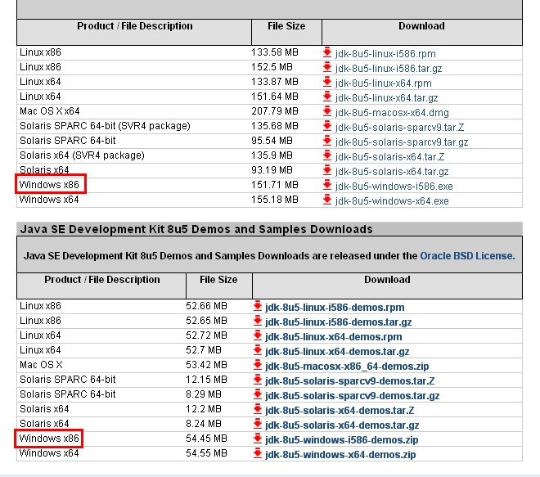540x477 pixels.
Task: Download jdk-8u5-solaris-x64.tar.Z link
Action: (x=389, y=157)
